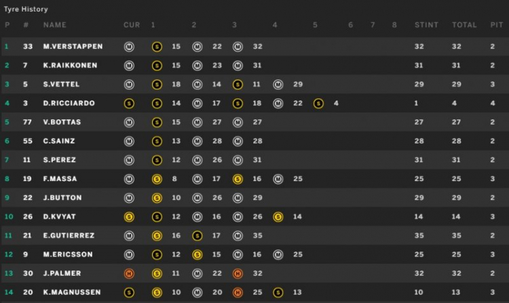Click the CUR column header

(132, 25)
